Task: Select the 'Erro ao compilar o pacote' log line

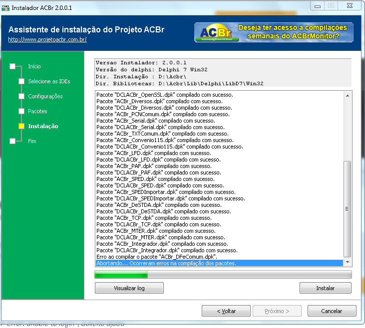Action: tap(219, 257)
